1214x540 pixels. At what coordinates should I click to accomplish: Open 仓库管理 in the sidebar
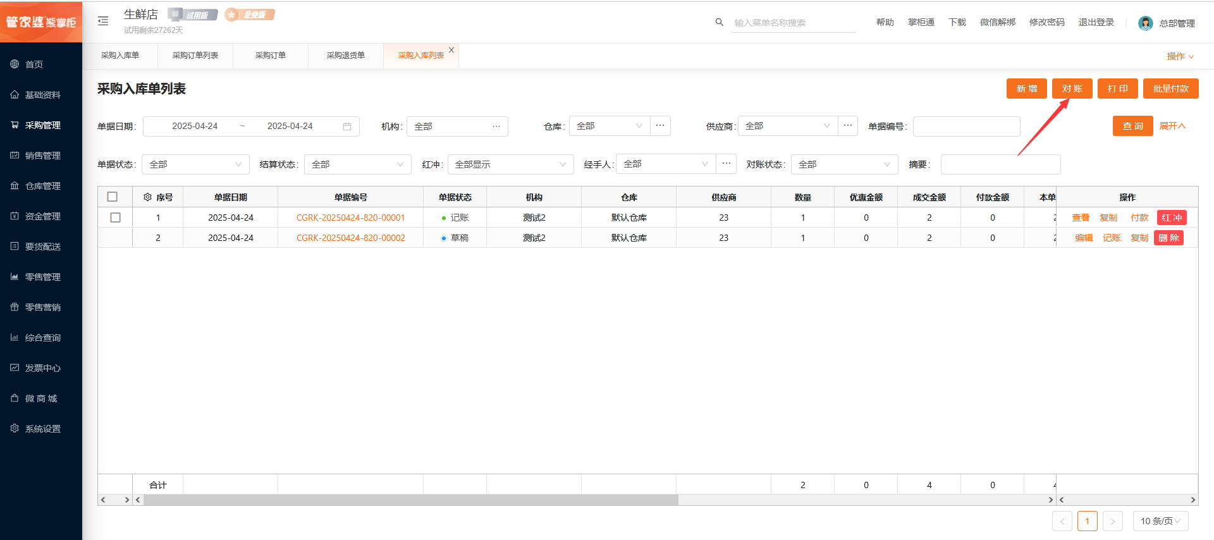42,186
